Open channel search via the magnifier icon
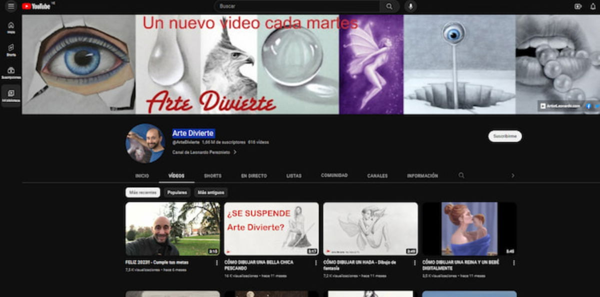 460,175
